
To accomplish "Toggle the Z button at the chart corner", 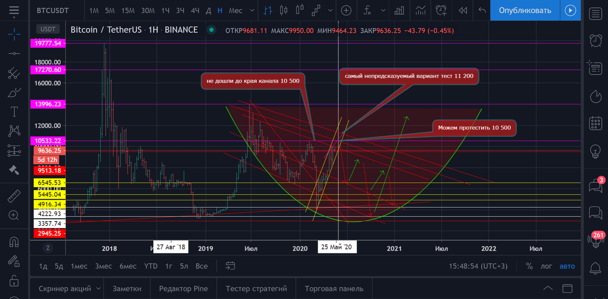I will click(x=48, y=248).
